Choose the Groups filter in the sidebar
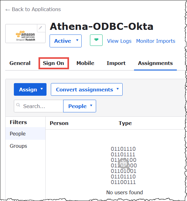This screenshot has height=201, width=187. point(18,146)
